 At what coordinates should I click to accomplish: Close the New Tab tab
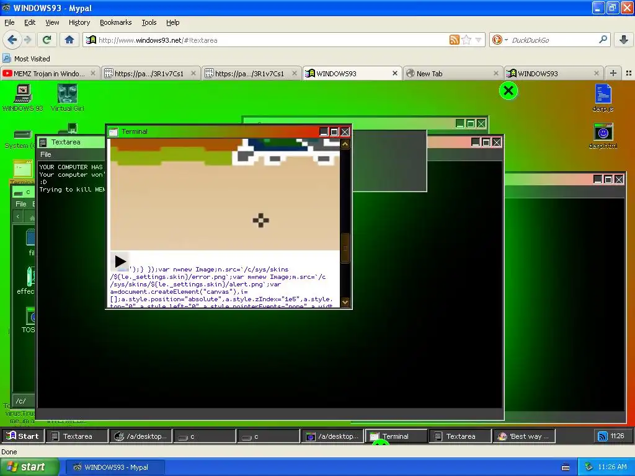point(495,73)
